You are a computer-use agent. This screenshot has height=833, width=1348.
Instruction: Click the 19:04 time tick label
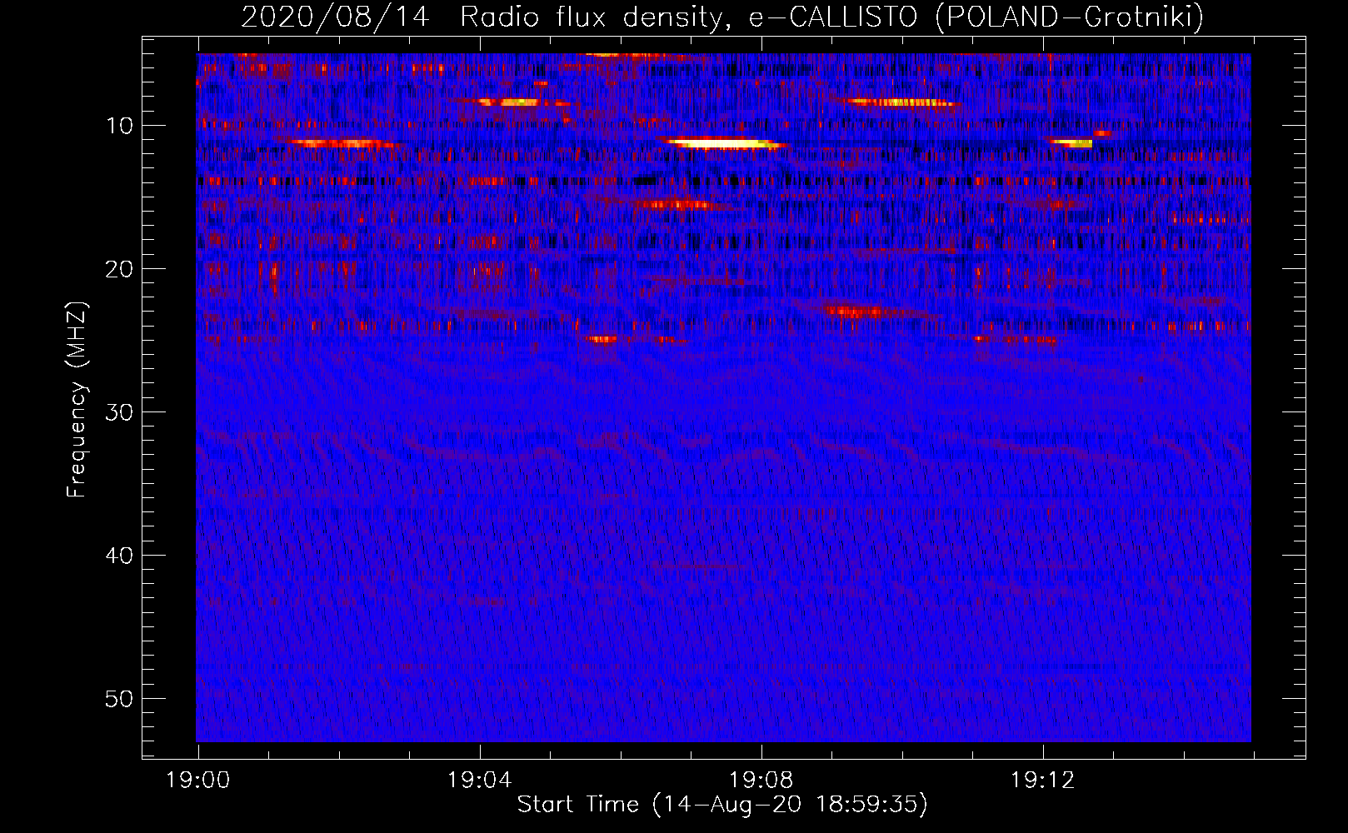tap(479, 781)
